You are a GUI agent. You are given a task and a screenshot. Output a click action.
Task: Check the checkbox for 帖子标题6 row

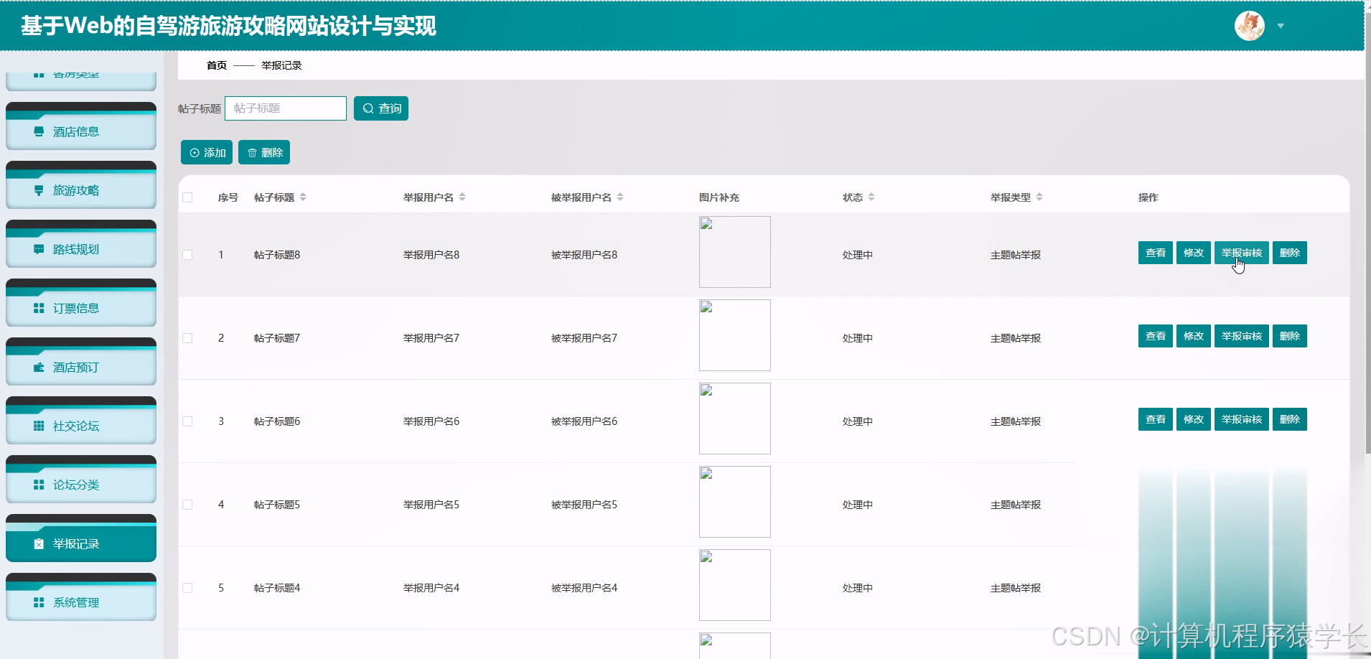click(188, 421)
